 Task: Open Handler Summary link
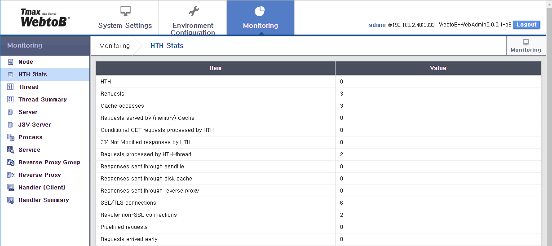point(44,200)
